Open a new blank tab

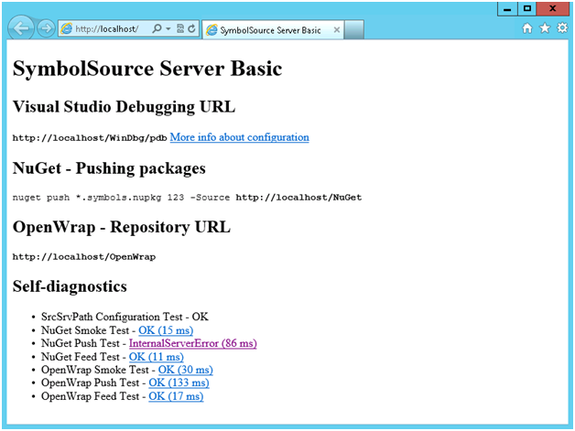[x=355, y=30]
